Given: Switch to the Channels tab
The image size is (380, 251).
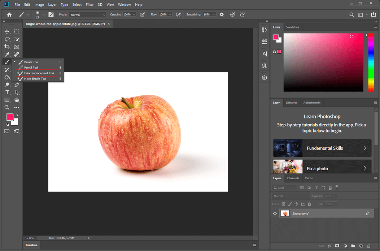Looking at the screenshot, I should [x=293, y=178].
